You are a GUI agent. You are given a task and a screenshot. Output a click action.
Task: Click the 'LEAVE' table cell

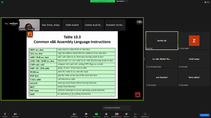click(43, 83)
